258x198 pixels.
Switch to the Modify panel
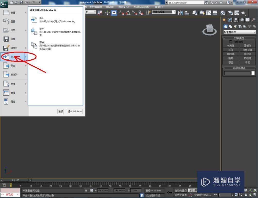coord(229,20)
